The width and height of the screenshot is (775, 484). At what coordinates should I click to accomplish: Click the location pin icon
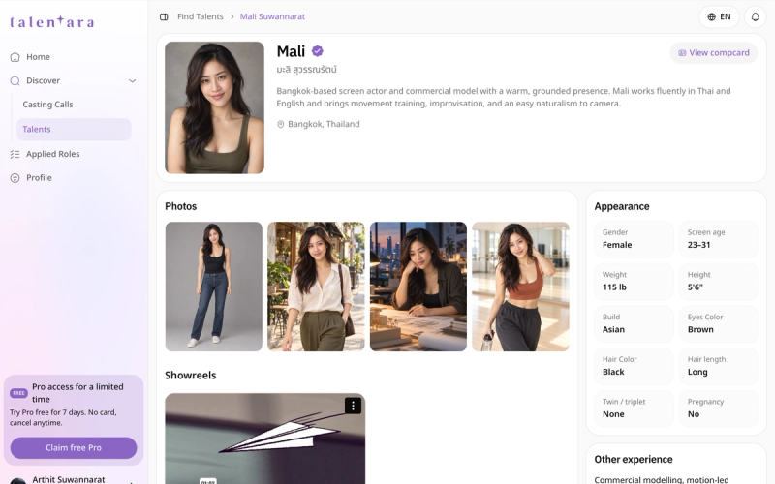click(x=280, y=125)
